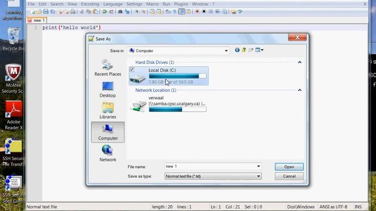Viewport: 376px width, 211px height.
Task: Click the Zoom Out toolbar icon
Action: (144, 12)
